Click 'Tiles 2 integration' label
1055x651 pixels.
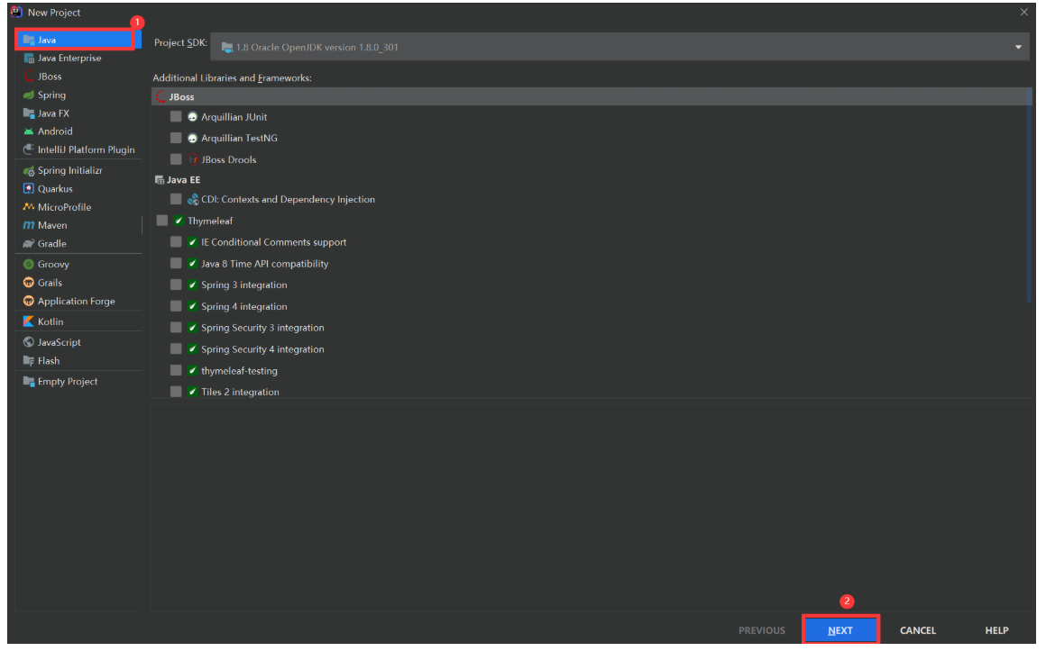point(240,393)
